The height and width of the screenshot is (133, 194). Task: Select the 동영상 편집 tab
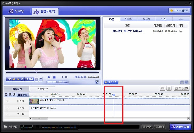click(45, 11)
